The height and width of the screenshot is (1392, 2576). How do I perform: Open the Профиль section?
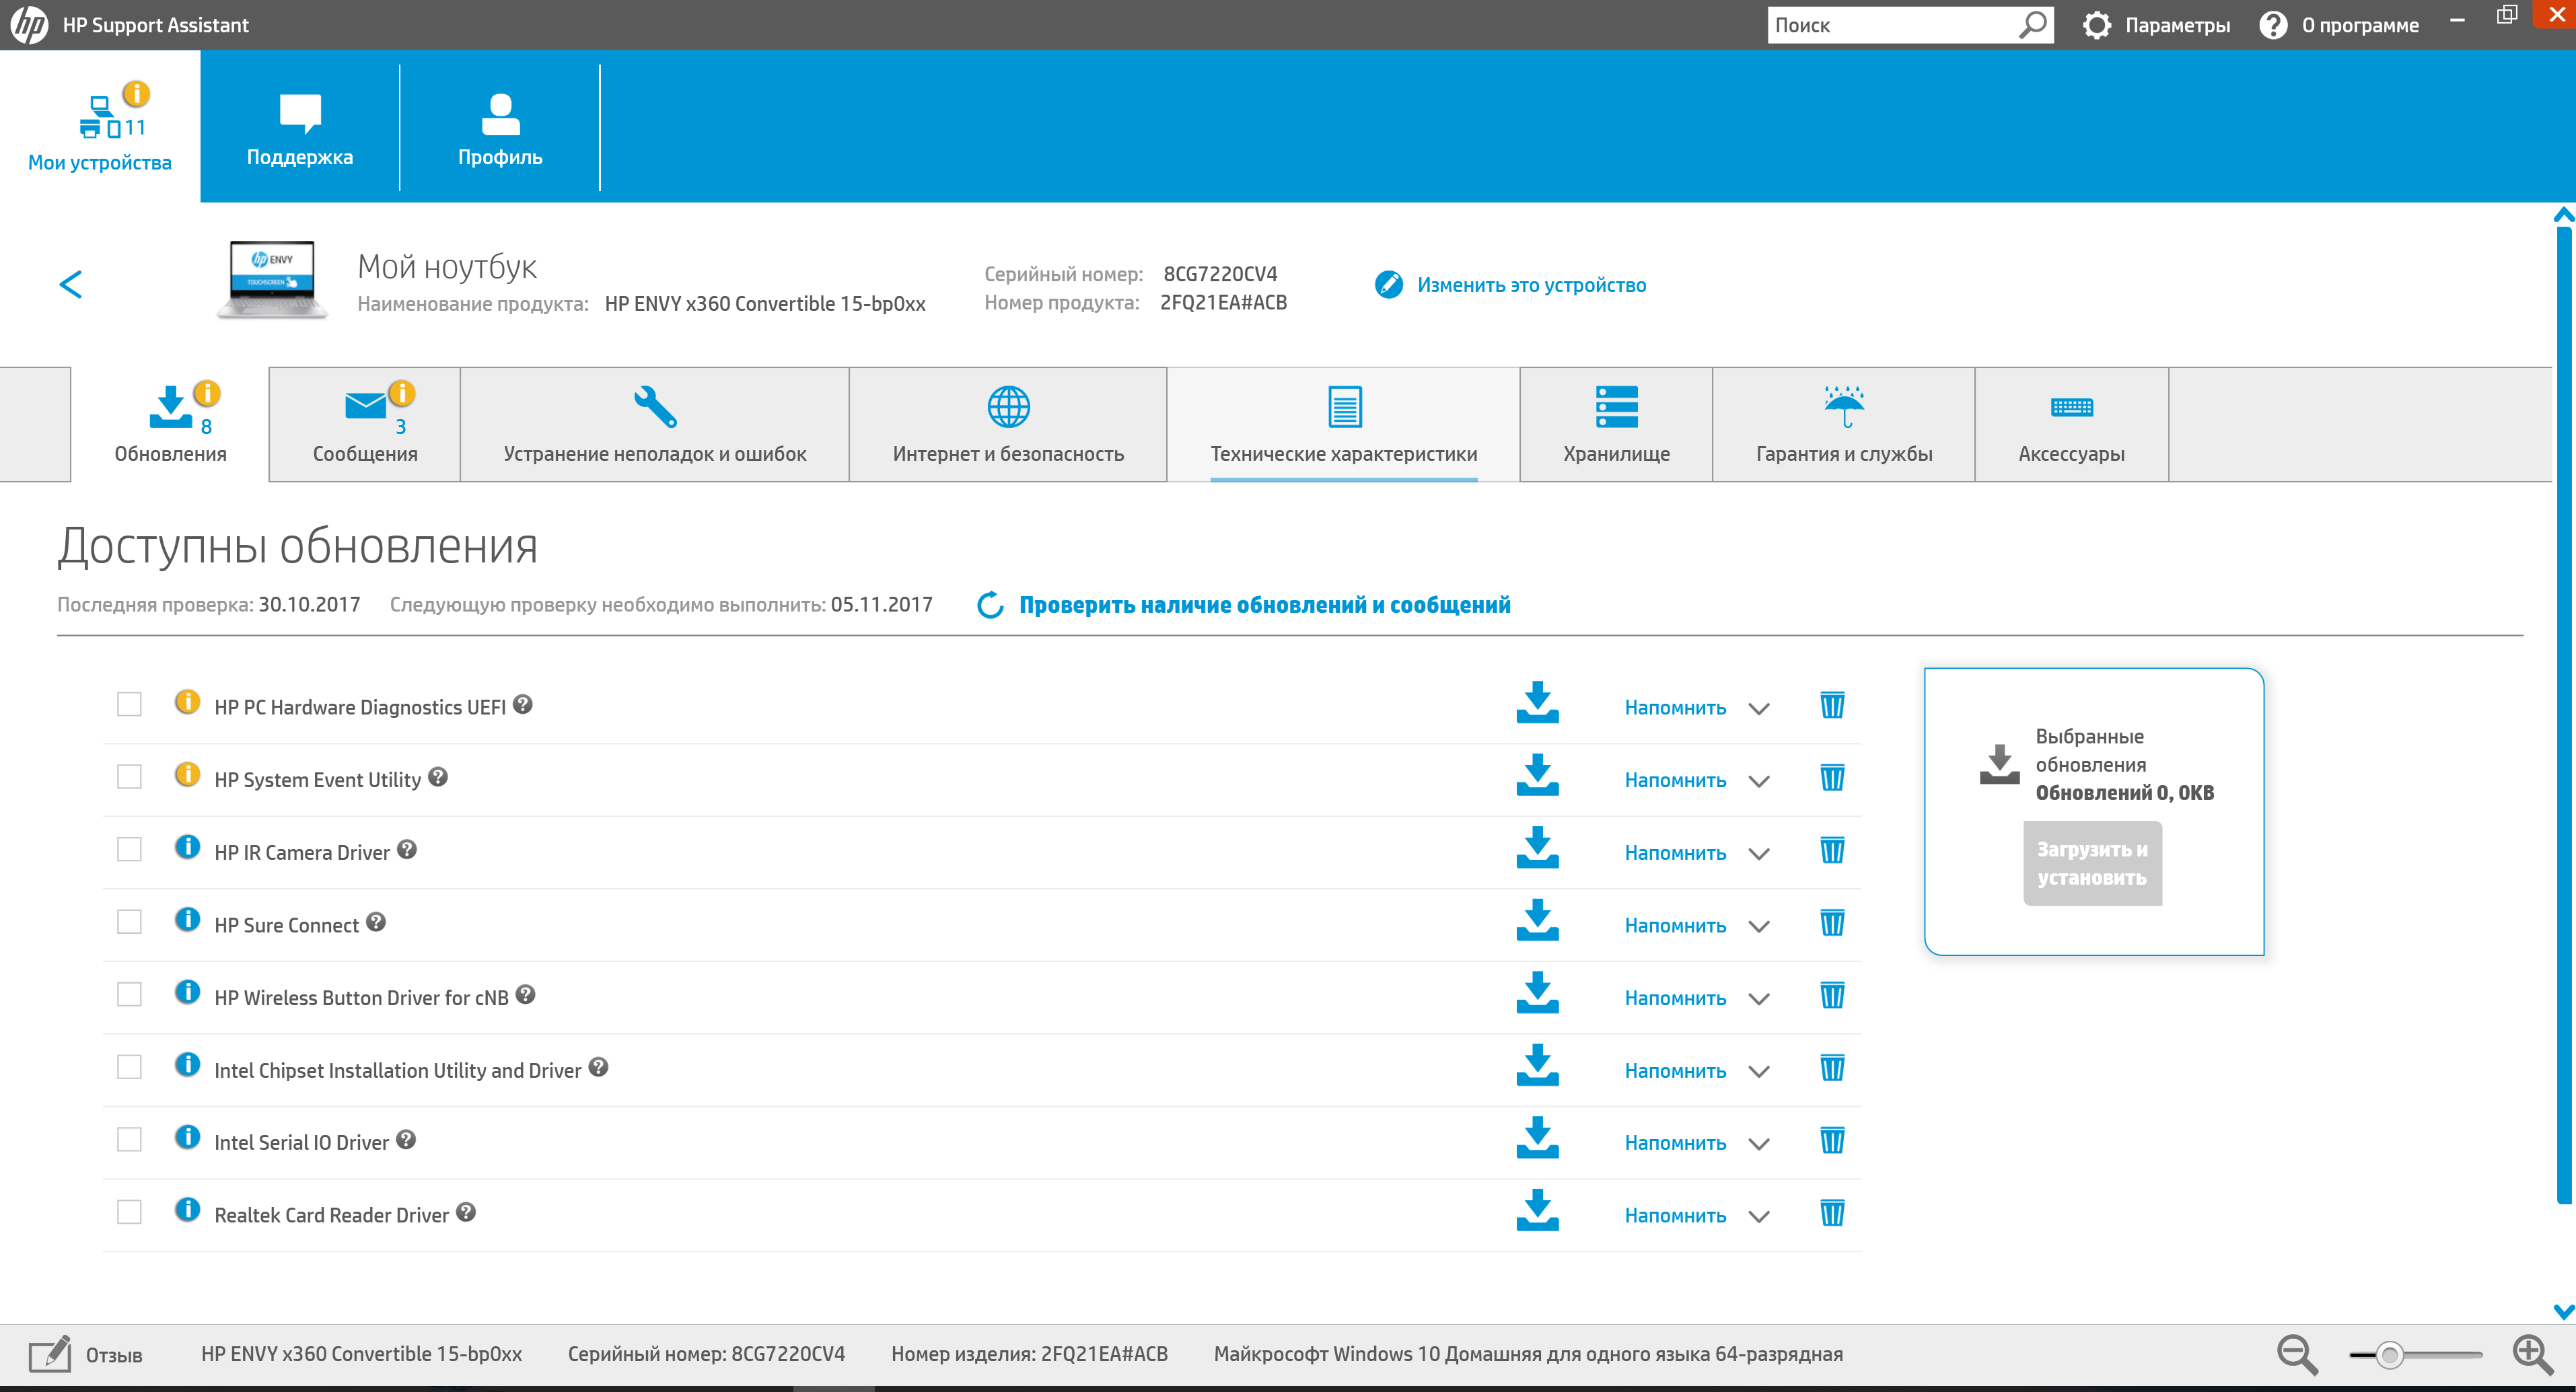500,127
